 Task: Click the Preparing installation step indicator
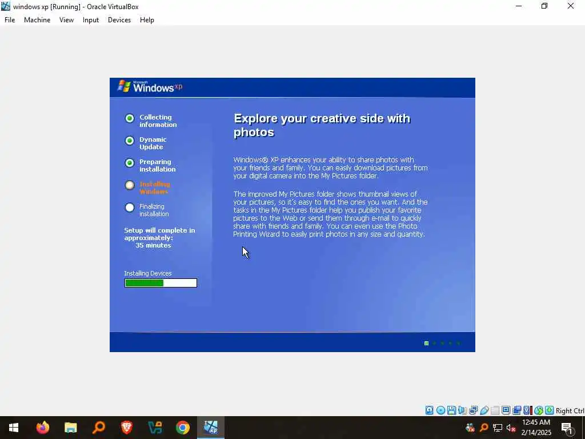[x=130, y=163]
